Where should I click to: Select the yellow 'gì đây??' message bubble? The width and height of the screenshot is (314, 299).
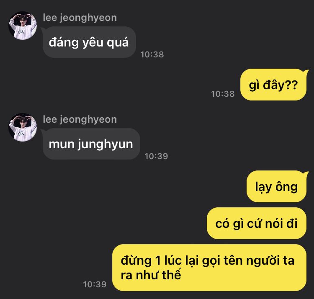(x=274, y=85)
